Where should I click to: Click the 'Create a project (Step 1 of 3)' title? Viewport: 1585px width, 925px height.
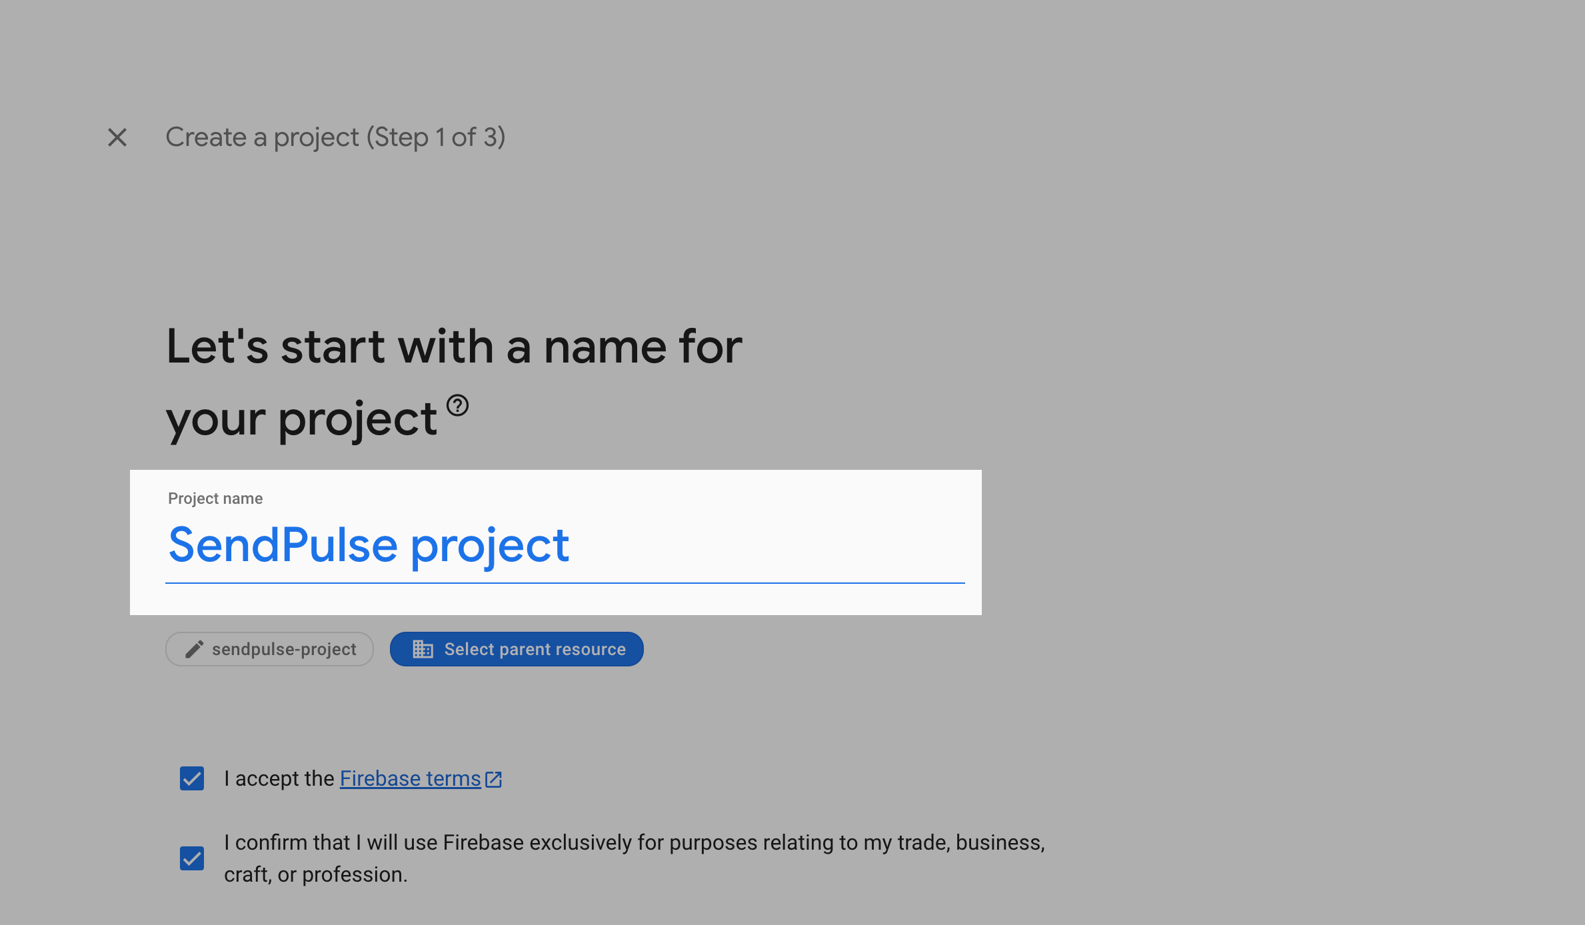pos(335,137)
